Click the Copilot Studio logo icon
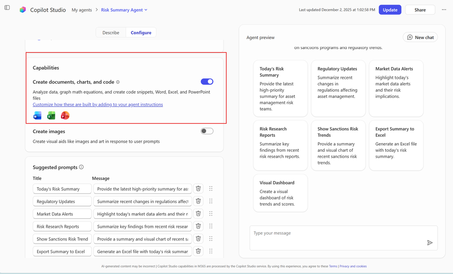Viewport: 453px width, 274px height. tap(23, 10)
